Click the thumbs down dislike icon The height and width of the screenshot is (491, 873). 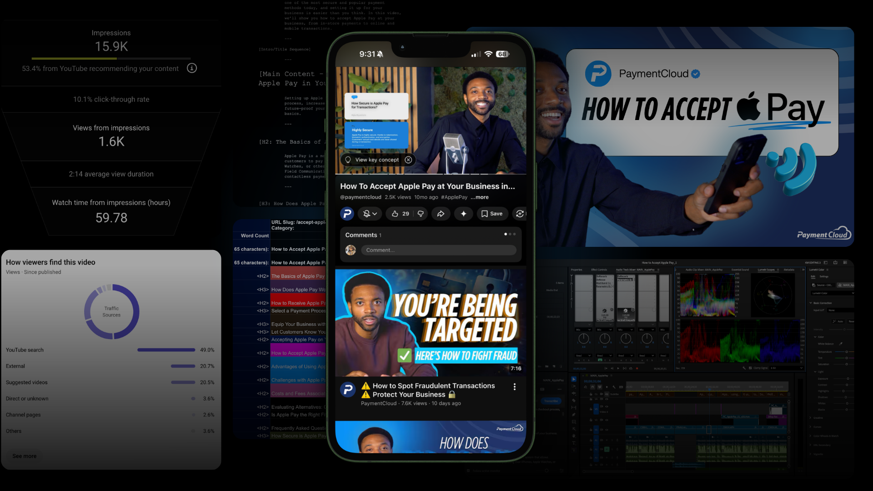pos(421,214)
